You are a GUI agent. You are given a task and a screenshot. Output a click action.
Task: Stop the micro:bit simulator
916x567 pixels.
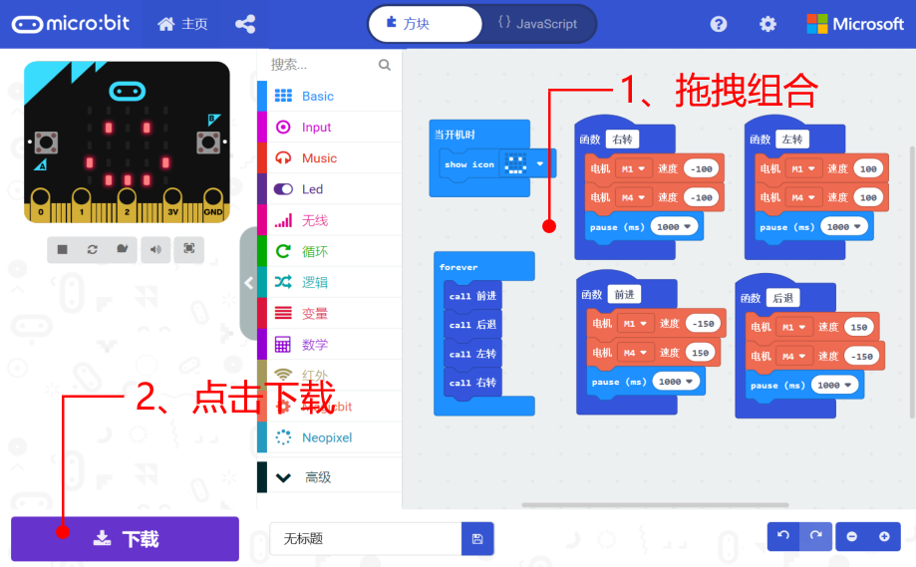(x=63, y=249)
